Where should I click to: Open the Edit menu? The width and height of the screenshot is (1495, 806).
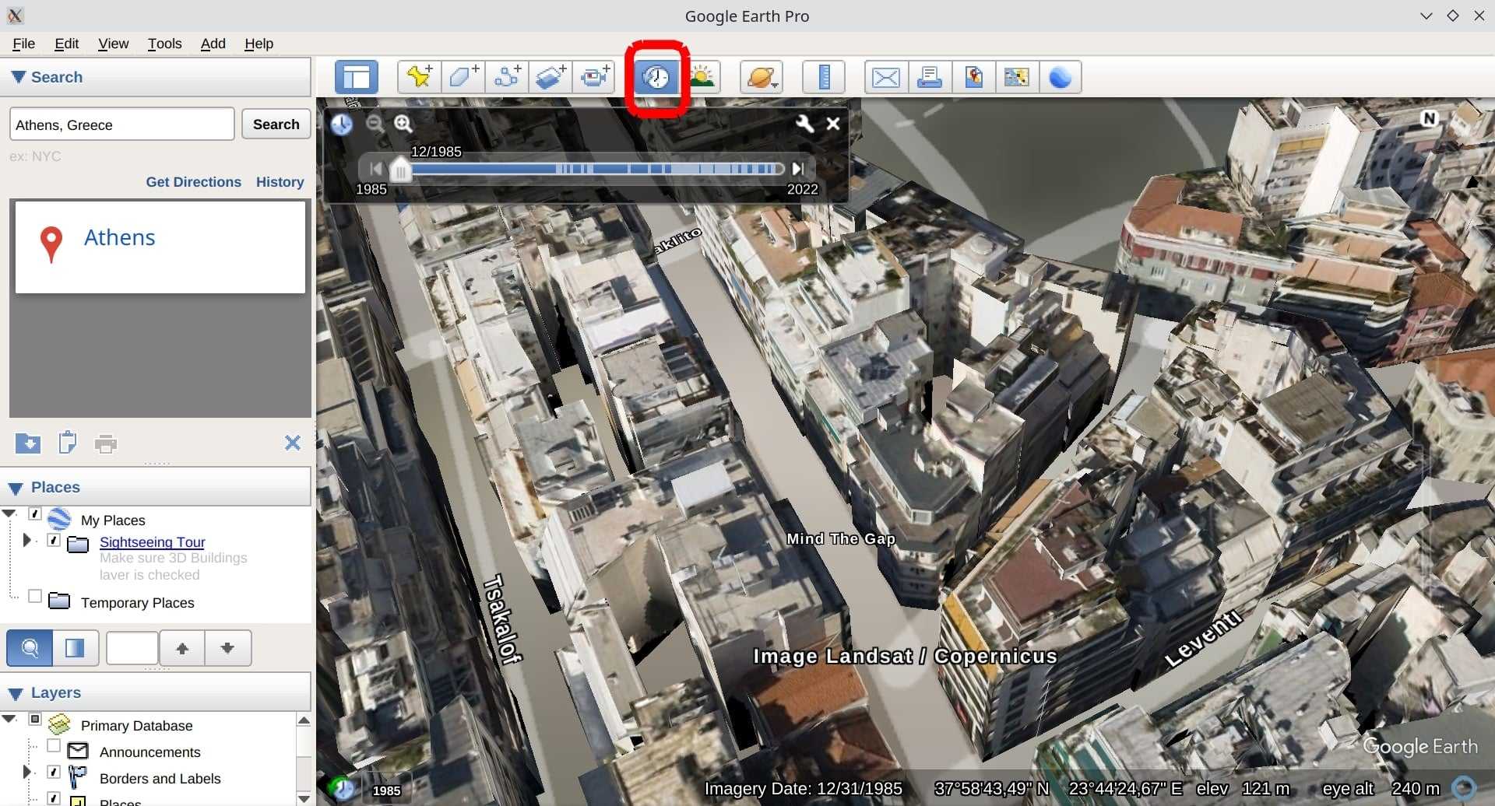pos(67,44)
